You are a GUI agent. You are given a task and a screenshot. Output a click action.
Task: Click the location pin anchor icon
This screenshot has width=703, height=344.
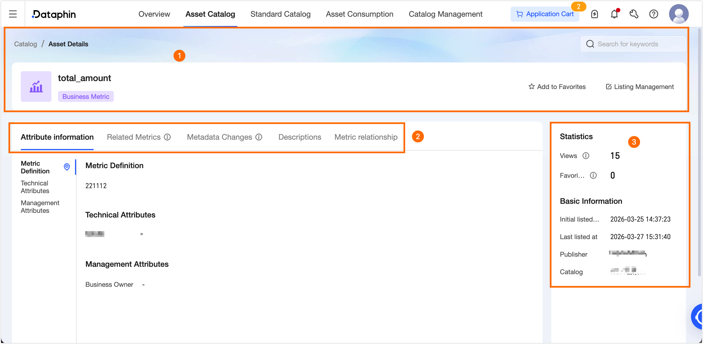pos(67,167)
